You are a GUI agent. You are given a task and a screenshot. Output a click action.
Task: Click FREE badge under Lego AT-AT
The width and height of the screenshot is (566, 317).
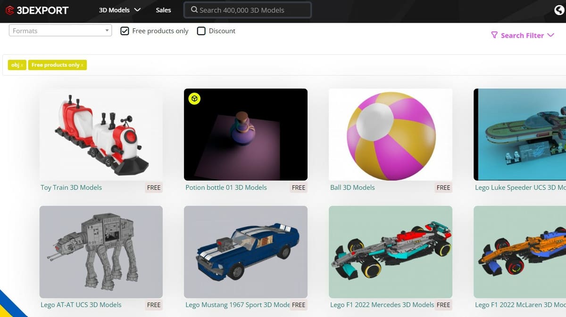click(154, 305)
